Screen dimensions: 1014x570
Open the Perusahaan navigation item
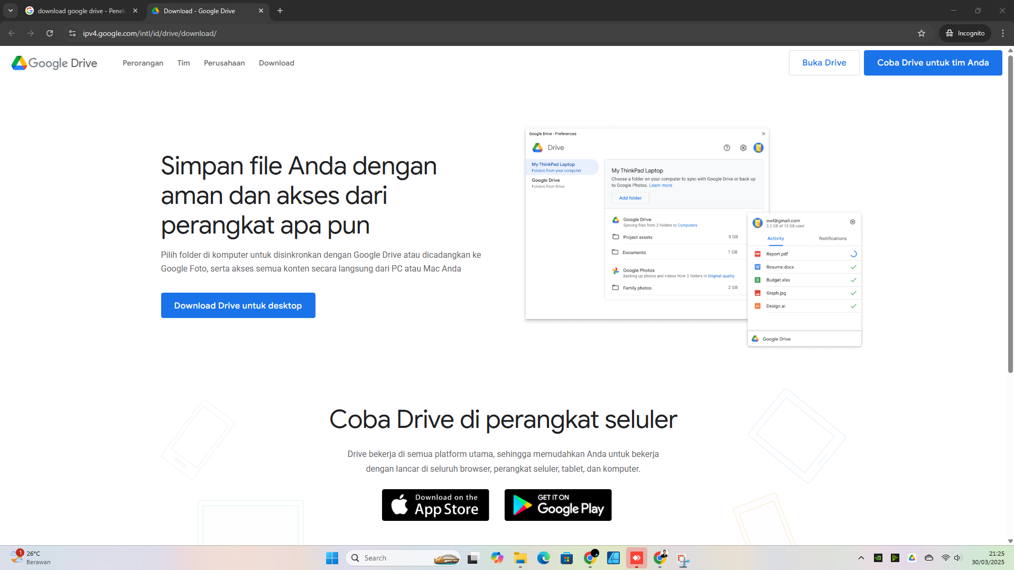coord(224,63)
